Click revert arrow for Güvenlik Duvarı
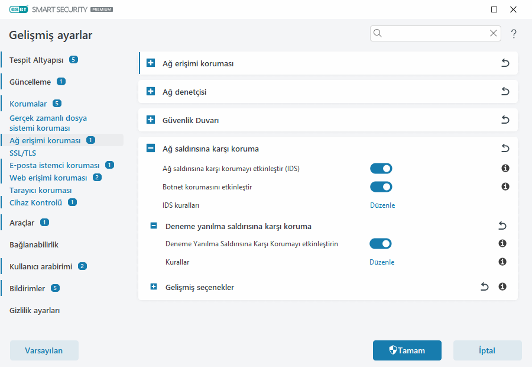Screen dimensions: 532x367 (505, 120)
